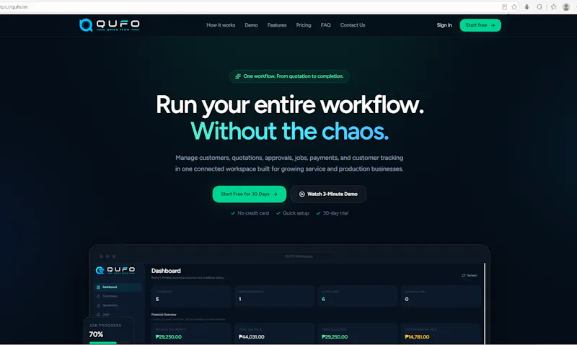Click the Watch 3-Minute Demo button
The image size is (577, 345).
328,194
